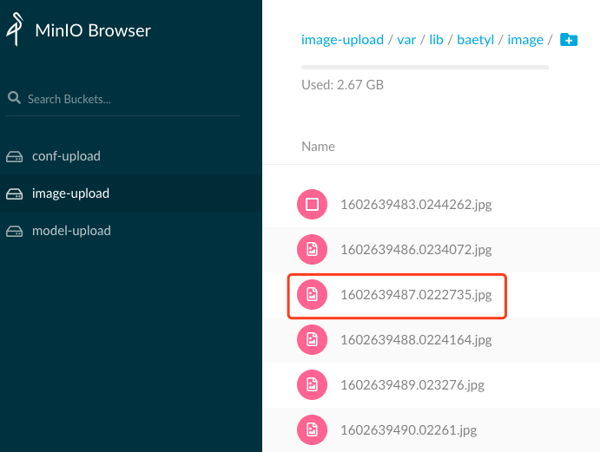Click the conf-upload bucket drive icon
Viewport: 600px width, 452px height.
click(14, 156)
